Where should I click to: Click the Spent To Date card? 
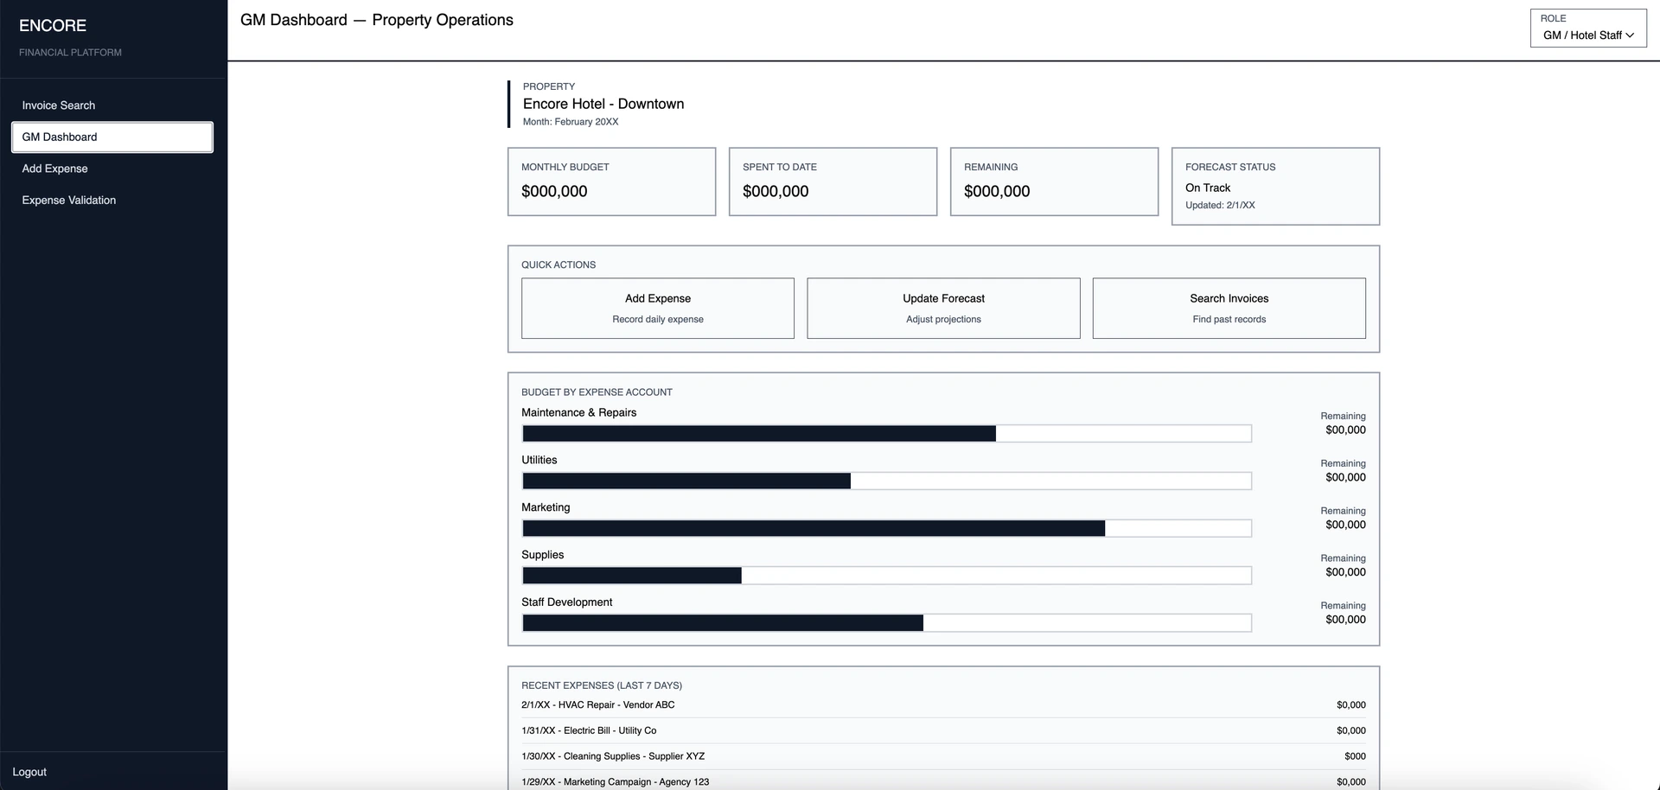(833, 182)
